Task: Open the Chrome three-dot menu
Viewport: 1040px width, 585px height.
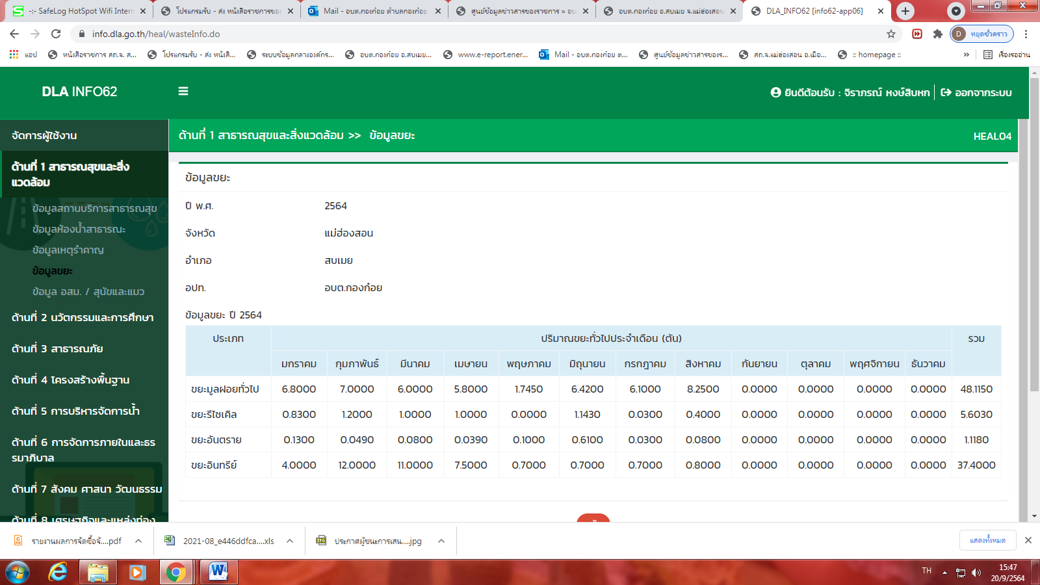Action: tap(1026, 34)
